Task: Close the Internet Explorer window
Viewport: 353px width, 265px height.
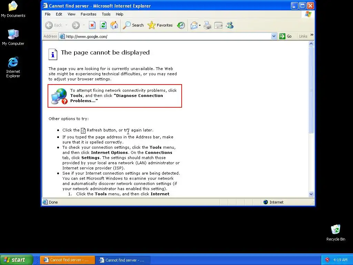Action: point(310,6)
